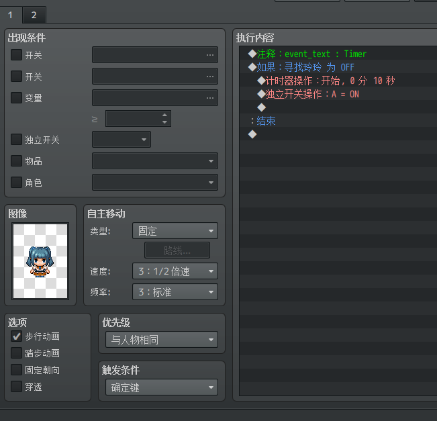
Task: Open the 速度 dropdown showing 1/2 倍速
Action: (175, 271)
